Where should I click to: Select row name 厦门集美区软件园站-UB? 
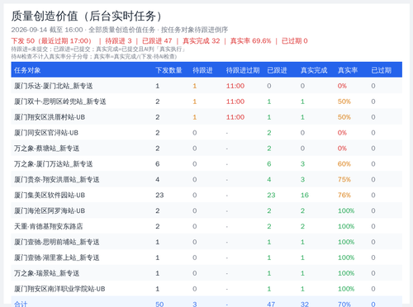coord(50,196)
